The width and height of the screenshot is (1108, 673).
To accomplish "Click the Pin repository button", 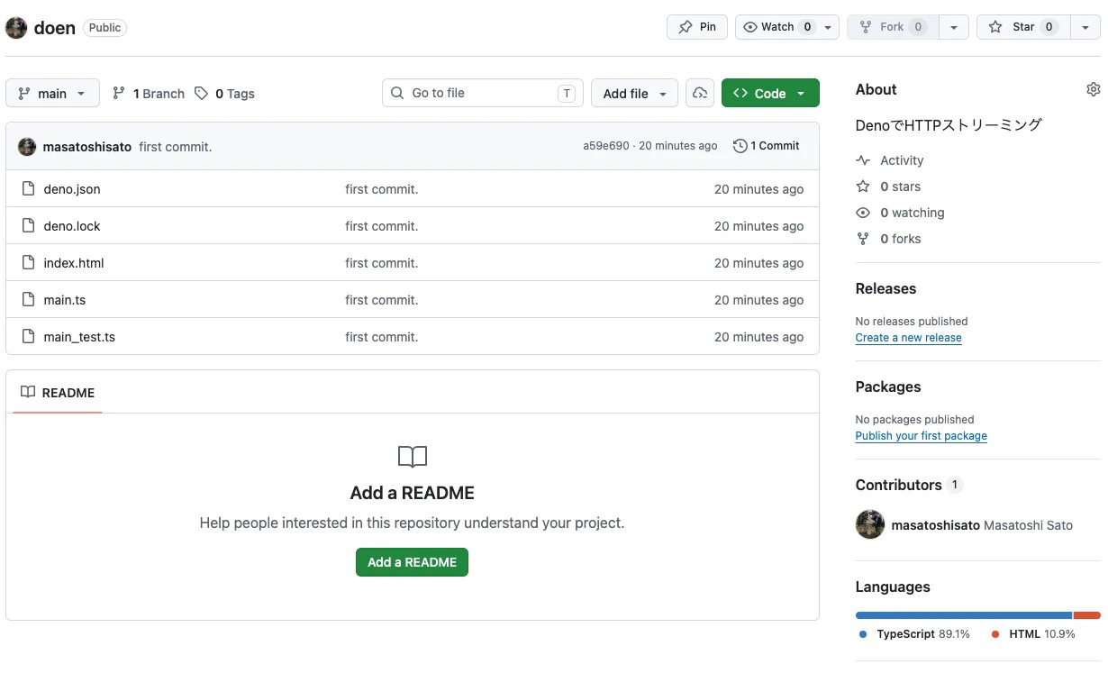I will point(697,27).
